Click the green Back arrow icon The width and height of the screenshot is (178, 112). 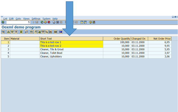[x=42, y=22]
